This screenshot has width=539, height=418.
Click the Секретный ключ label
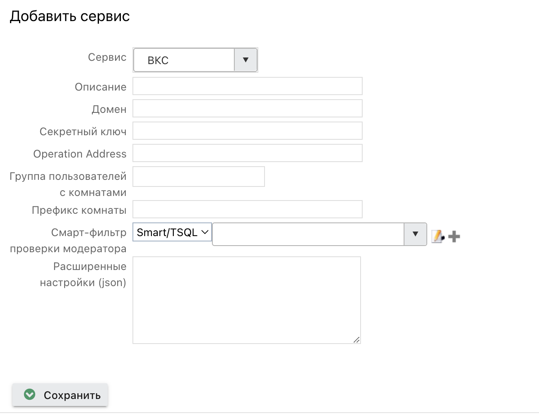point(83,131)
